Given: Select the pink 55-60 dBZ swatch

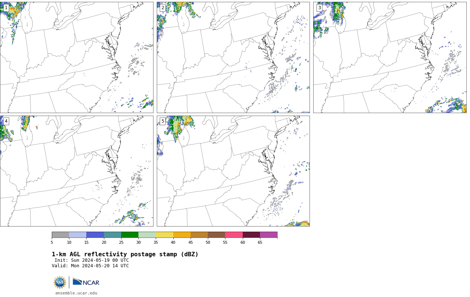Looking at the screenshot, I should (234, 235).
